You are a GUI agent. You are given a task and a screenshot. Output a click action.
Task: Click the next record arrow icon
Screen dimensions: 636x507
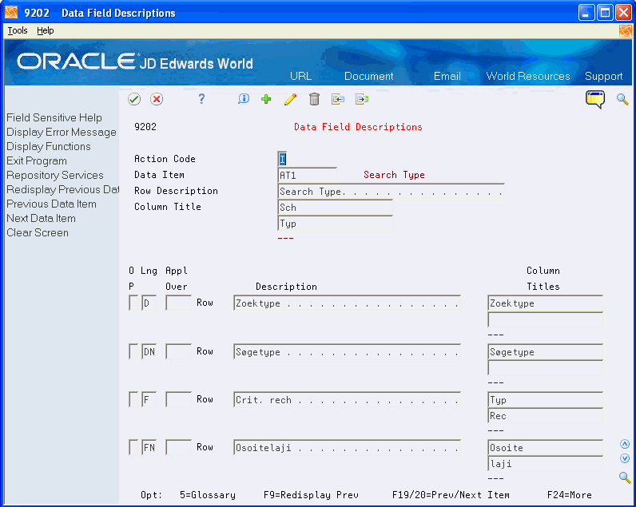(362, 99)
